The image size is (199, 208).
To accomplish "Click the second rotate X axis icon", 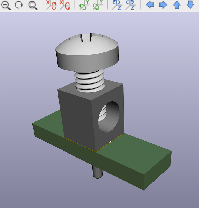I will 65,5.
